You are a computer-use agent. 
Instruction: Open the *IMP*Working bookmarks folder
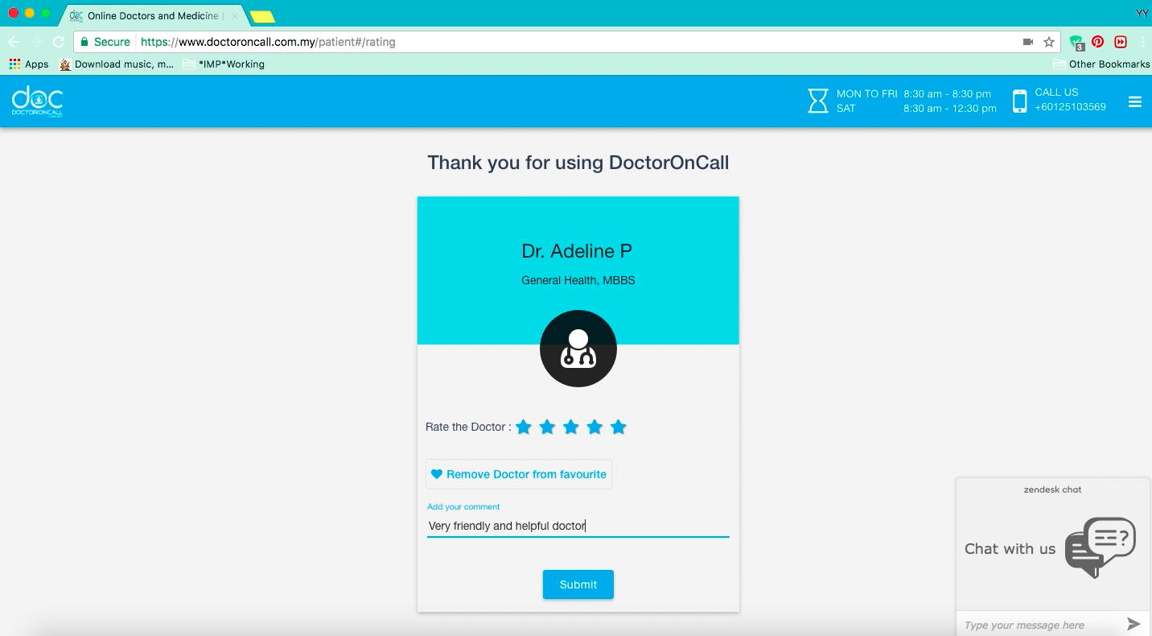coord(224,64)
